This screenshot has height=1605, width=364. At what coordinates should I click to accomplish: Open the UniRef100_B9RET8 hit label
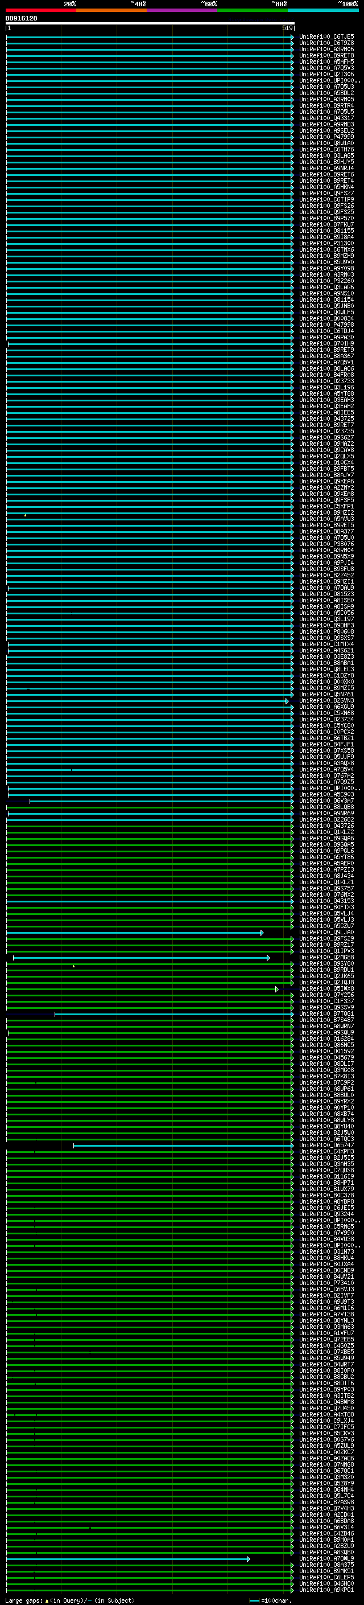[x=326, y=55]
